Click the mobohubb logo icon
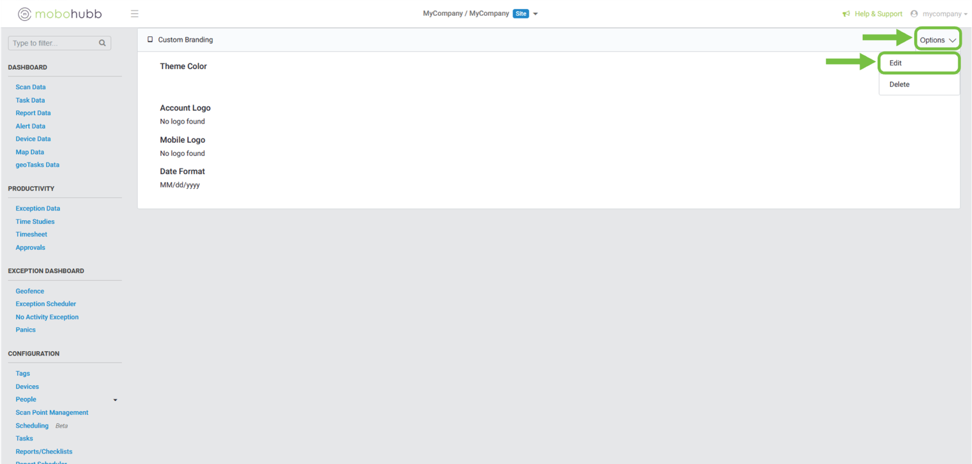Viewport: 972px width, 464px height. [24, 14]
